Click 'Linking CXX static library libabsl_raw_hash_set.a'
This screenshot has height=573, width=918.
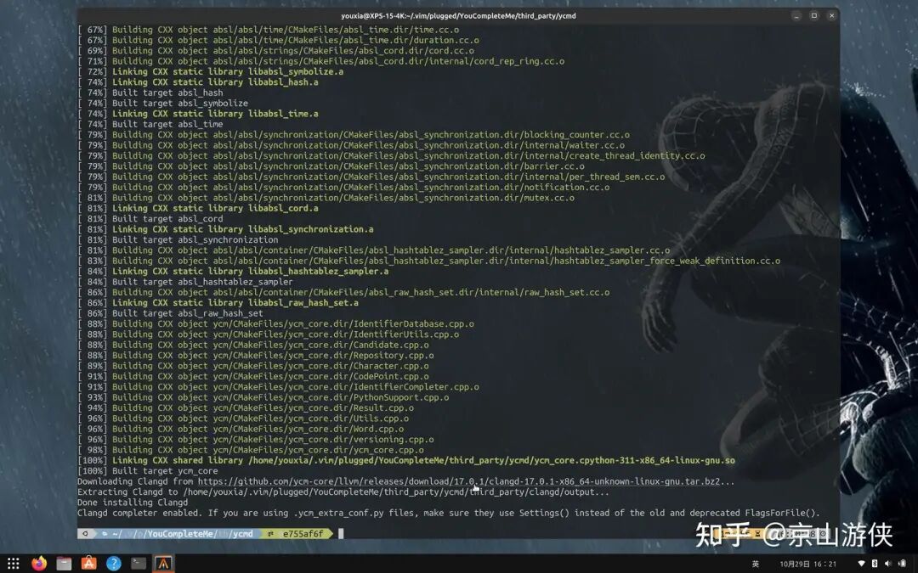pos(218,303)
